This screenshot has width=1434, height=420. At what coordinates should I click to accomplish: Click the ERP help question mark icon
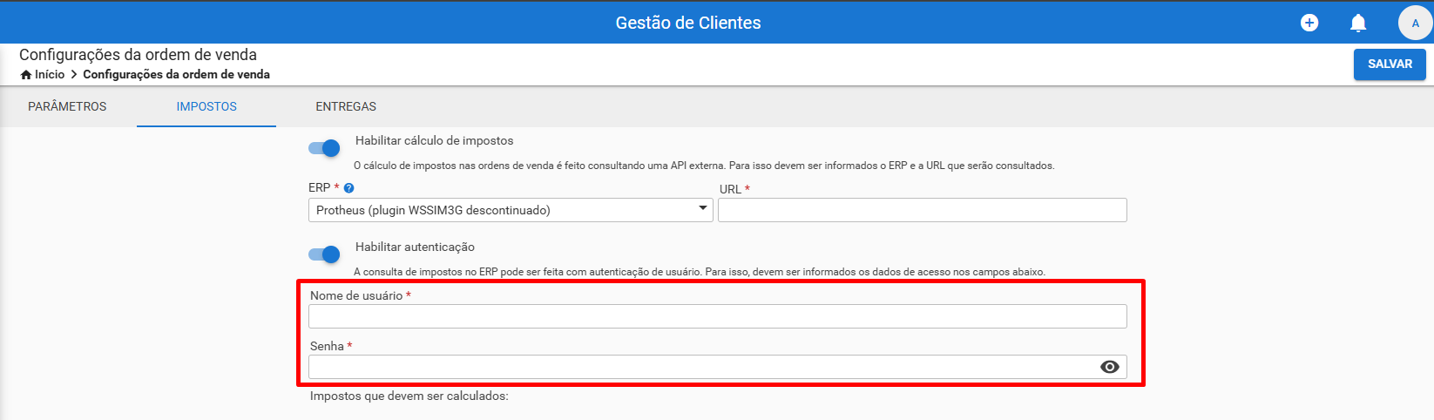pyautogui.click(x=348, y=188)
